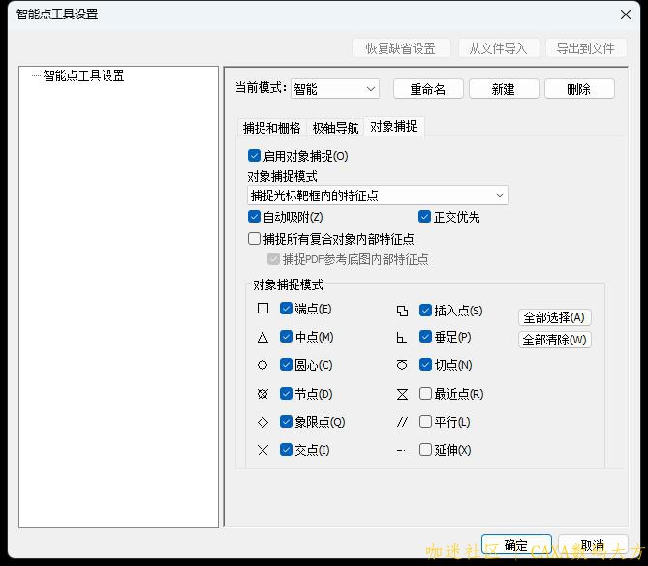Click the 从文件导入 button
The width and height of the screenshot is (648, 566).
click(499, 48)
